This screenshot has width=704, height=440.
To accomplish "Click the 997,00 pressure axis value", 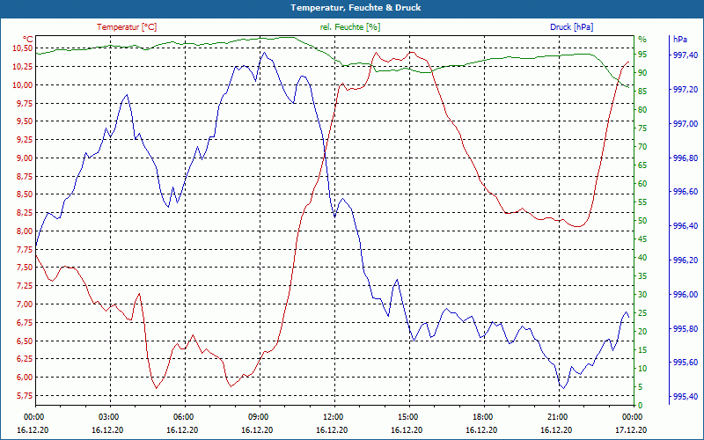I will point(686,123).
